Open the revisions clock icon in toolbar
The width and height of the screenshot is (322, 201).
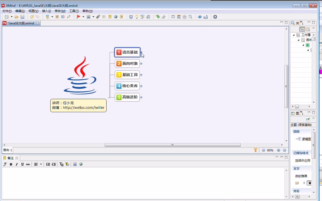tap(185, 17)
